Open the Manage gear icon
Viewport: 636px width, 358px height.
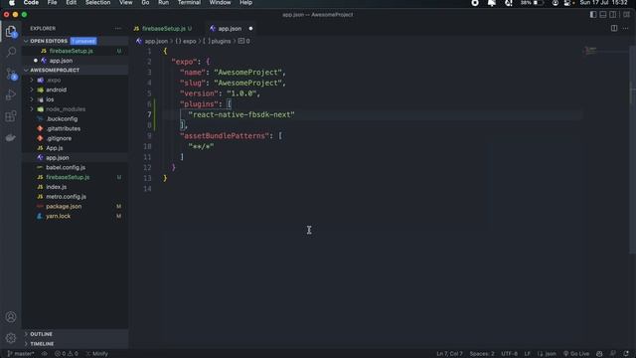11,338
